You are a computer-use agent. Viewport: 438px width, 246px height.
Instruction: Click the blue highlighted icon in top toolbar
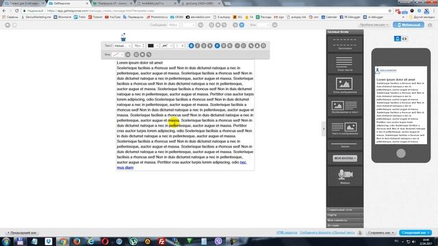(x=242, y=25)
